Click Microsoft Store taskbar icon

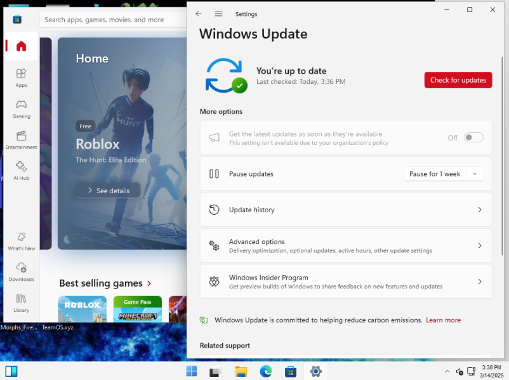(291, 371)
